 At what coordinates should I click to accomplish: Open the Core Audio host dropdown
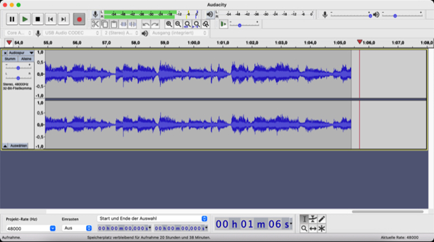point(19,33)
